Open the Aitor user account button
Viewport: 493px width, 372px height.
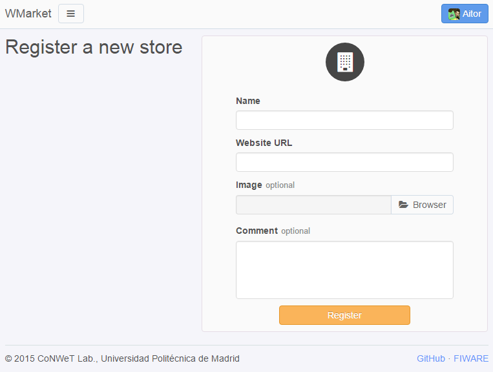tap(465, 14)
